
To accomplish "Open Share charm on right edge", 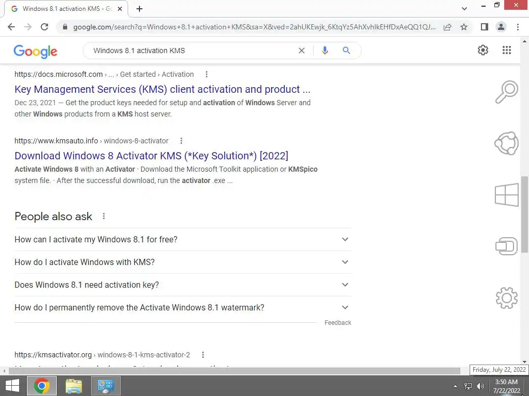I will pos(507,143).
